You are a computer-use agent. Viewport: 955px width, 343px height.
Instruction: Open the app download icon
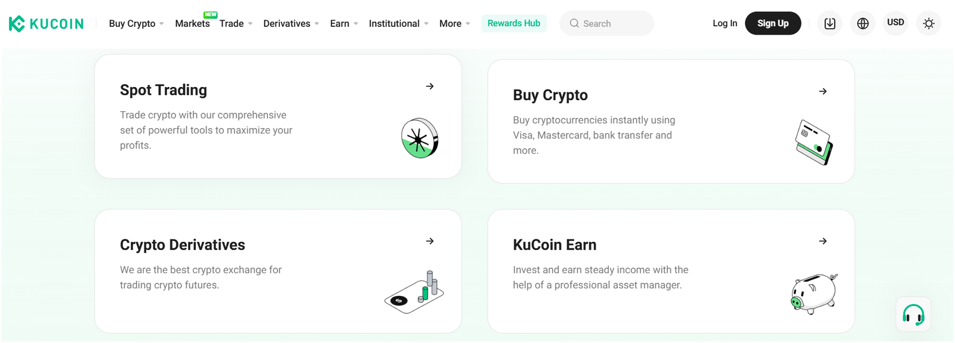click(829, 23)
